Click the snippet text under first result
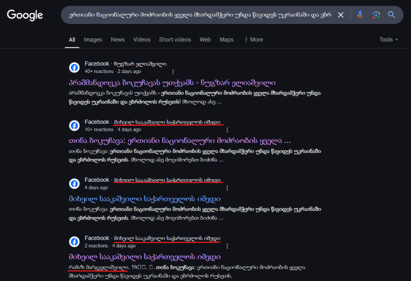 coord(195,98)
